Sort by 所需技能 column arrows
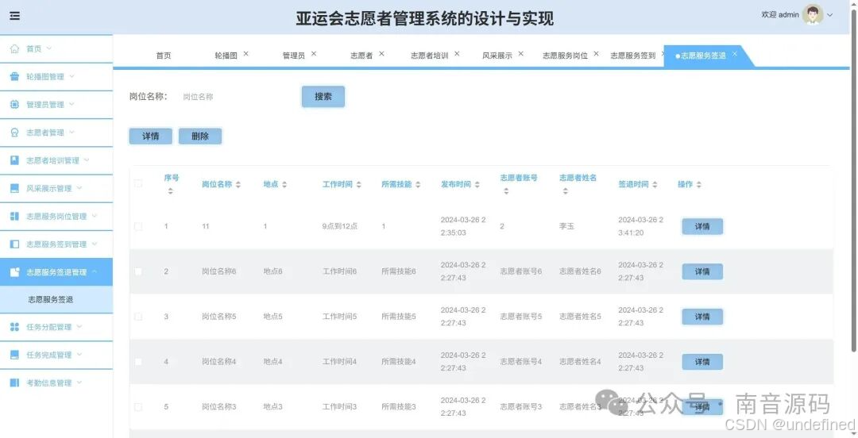The width and height of the screenshot is (858, 438). tap(418, 185)
